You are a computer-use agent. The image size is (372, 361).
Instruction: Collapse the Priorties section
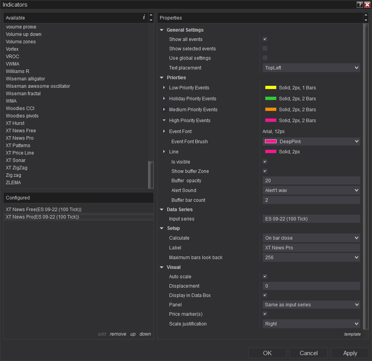pos(162,77)
